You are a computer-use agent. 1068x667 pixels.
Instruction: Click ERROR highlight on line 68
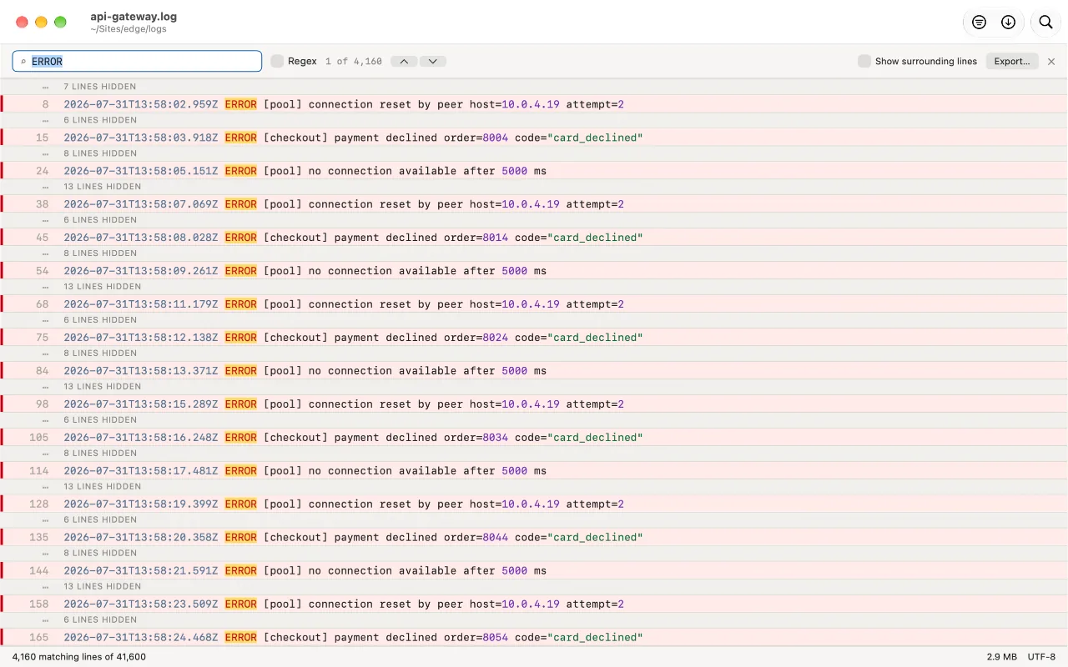240,304
